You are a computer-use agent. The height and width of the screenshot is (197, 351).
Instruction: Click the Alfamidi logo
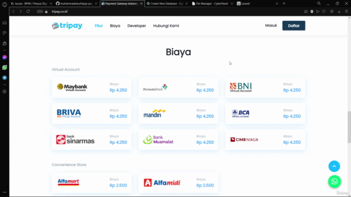click(162, 183)
